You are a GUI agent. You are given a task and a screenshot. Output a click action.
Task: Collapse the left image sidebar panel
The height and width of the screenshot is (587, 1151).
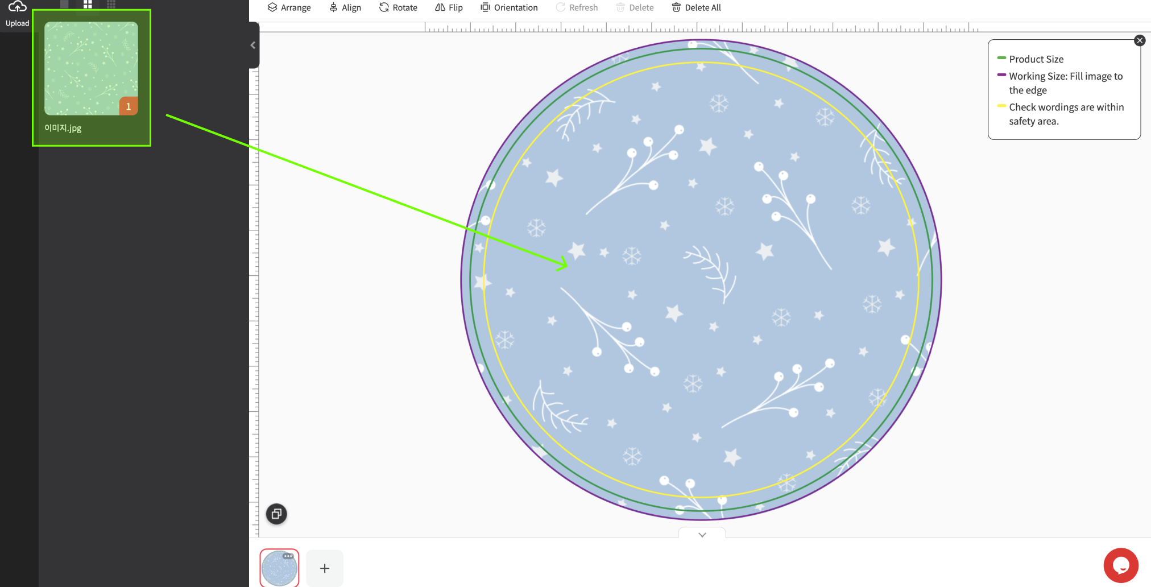point(253,45)
